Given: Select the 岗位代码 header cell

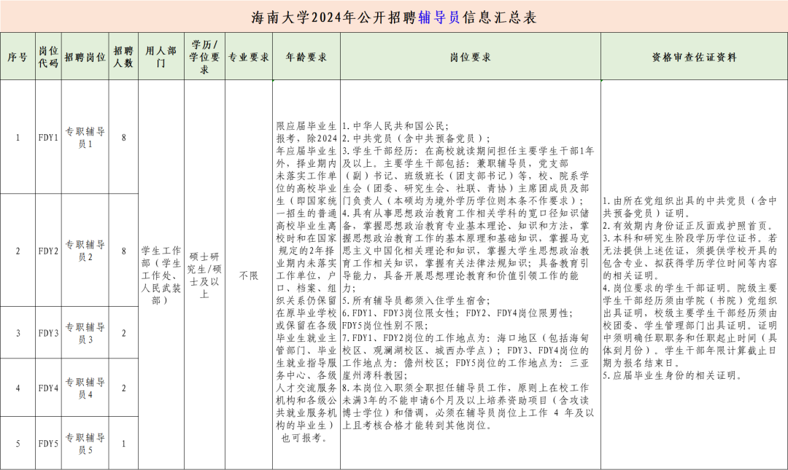Looking at the screenshot, I should coord(49,57).
